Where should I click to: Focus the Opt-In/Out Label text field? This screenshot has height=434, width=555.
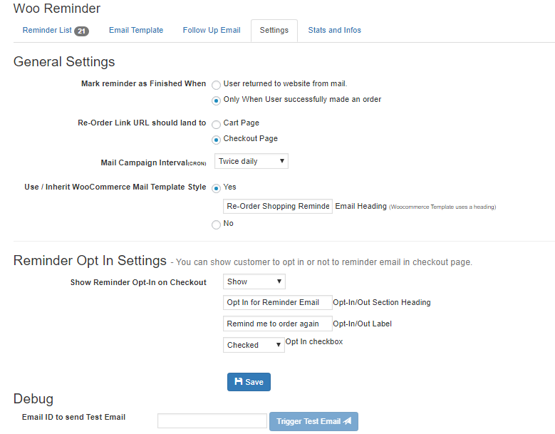pos(278,324)
